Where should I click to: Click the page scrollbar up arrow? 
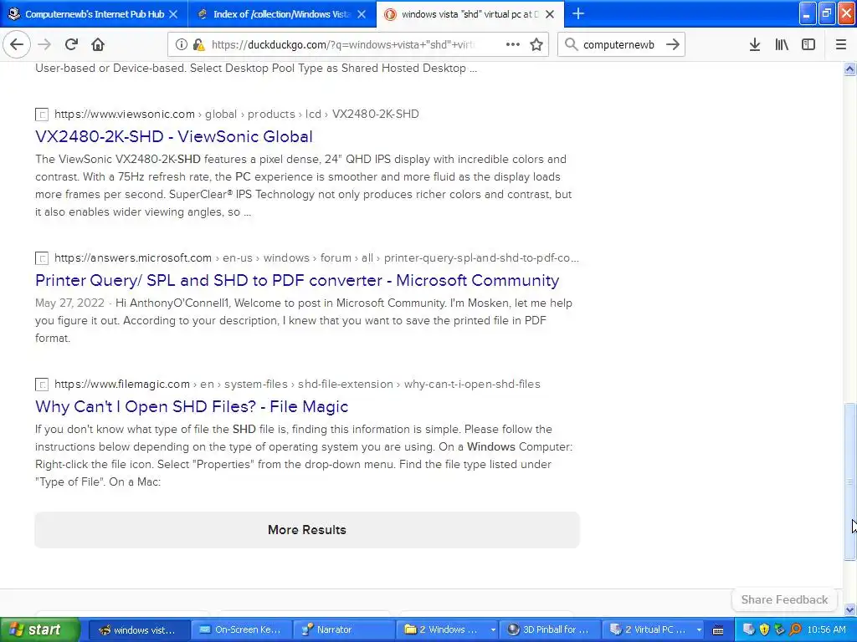849,69
